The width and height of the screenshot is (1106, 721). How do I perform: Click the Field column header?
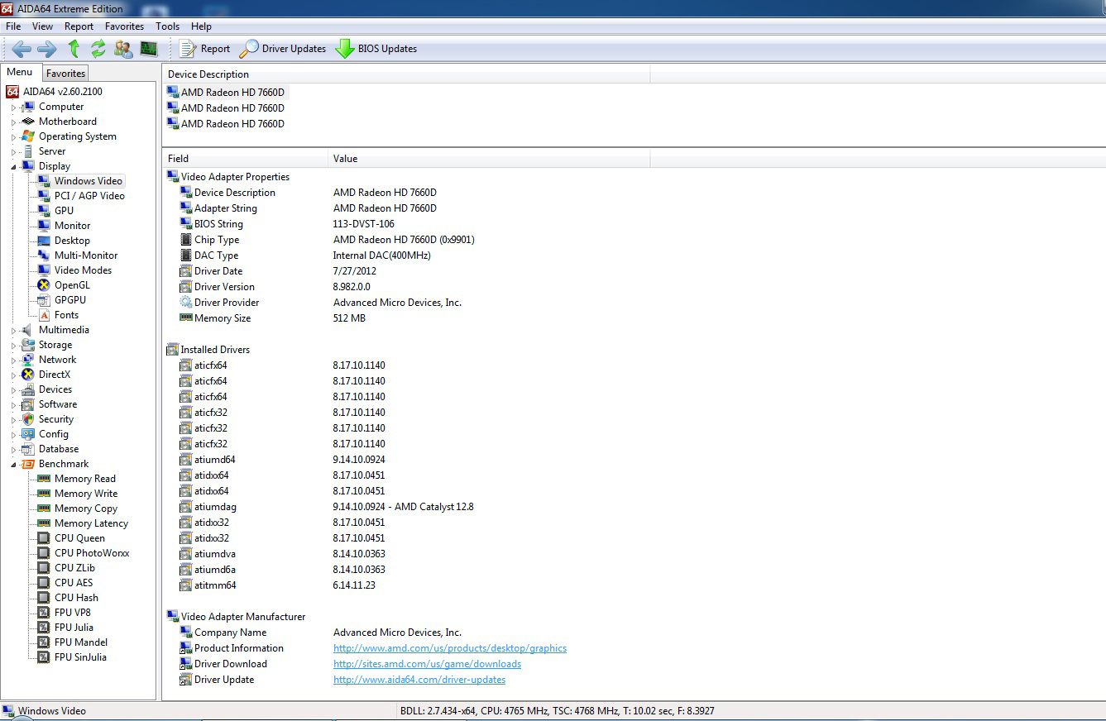[x=246, y=159]
